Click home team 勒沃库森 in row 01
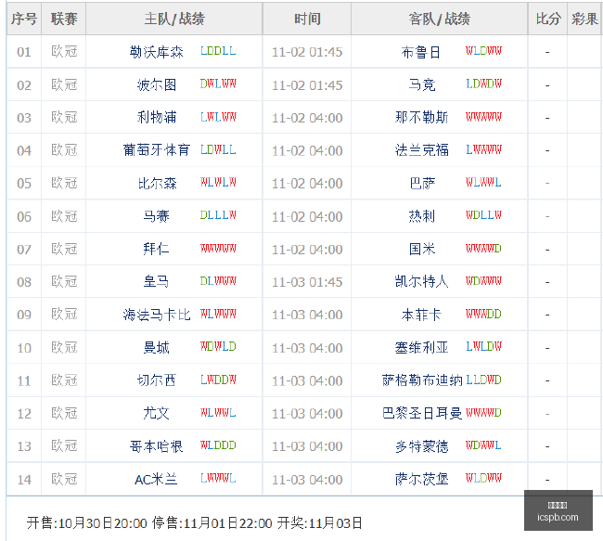This screenshot has height=541, width=603. (x=156, y=52)
